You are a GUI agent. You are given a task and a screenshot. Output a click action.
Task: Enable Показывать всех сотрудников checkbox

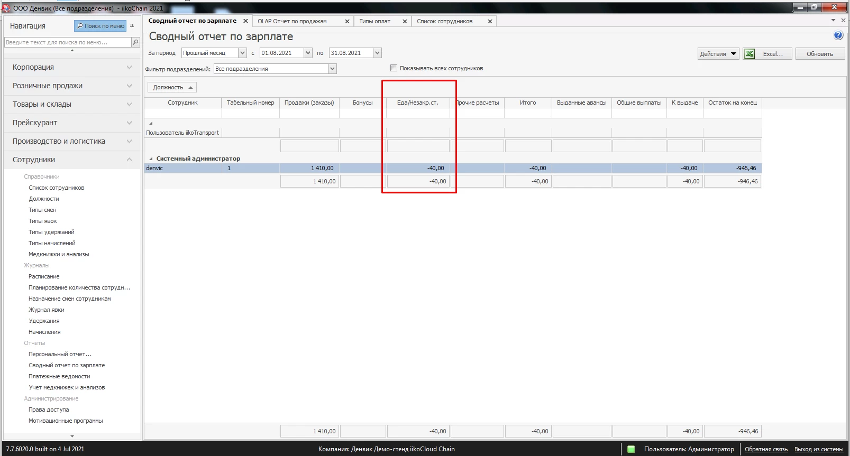pyautogui.click(x=394, y=68)
